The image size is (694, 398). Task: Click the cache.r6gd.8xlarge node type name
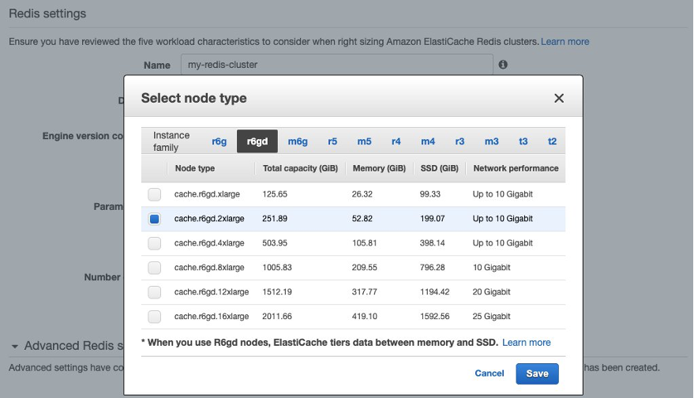[x=209, y=268]
